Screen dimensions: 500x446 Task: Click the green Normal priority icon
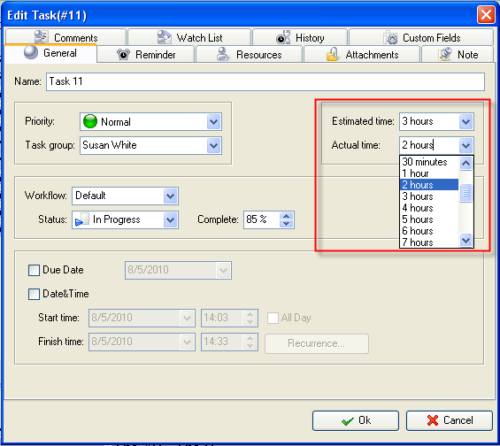point(90,121)
